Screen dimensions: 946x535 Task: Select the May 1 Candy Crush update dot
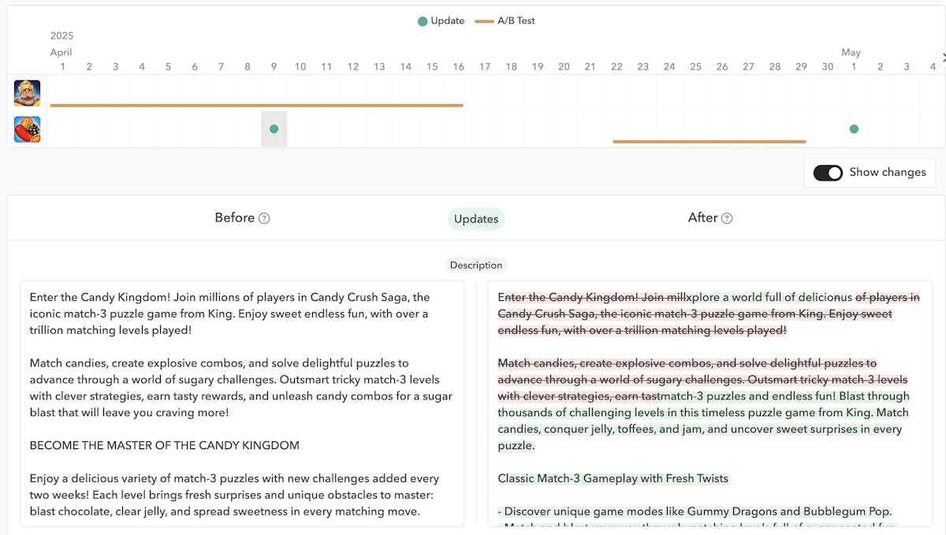(854, 129)
